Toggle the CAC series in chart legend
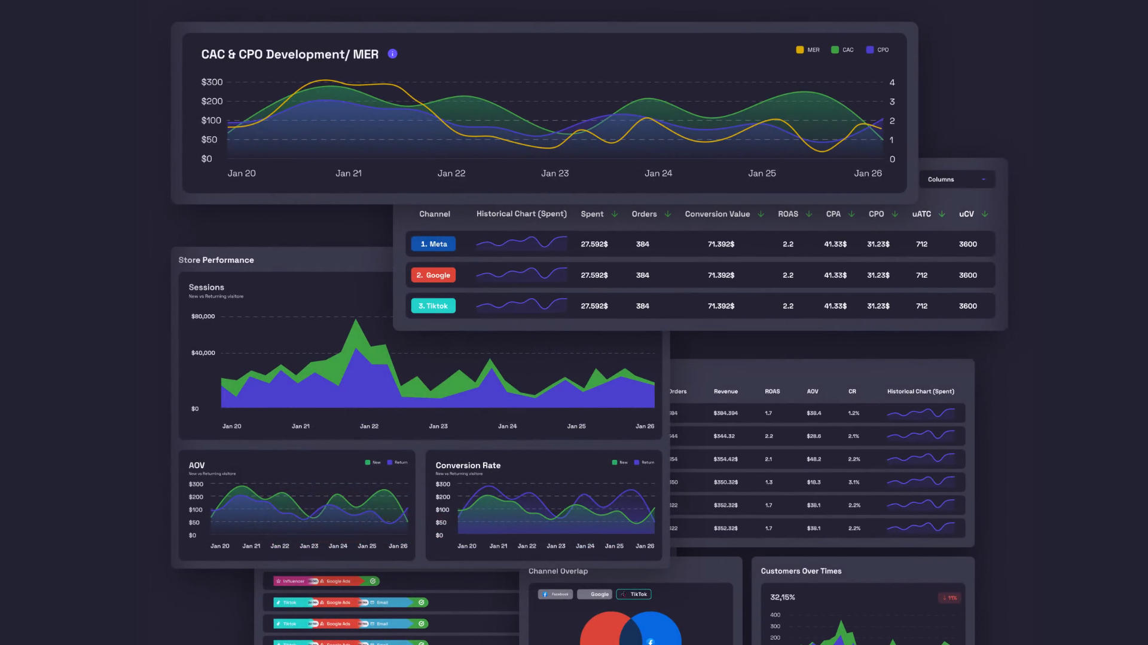The image size is (1148, 645). pos(842,50)
